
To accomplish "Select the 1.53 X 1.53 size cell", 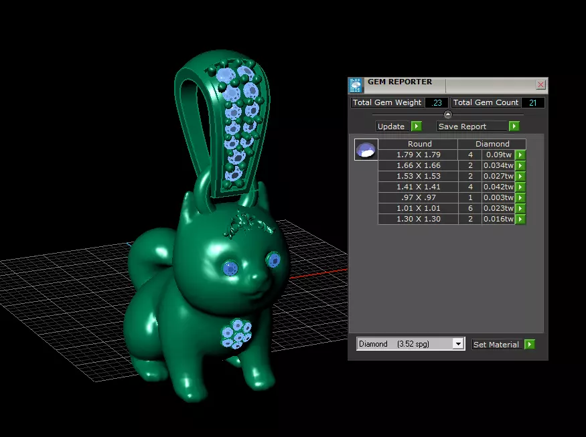I will tap(418, 176).
